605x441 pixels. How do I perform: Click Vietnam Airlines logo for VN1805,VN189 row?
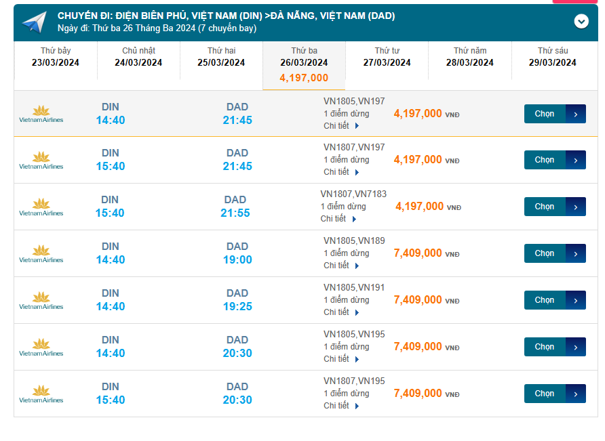tap(41, 253)
